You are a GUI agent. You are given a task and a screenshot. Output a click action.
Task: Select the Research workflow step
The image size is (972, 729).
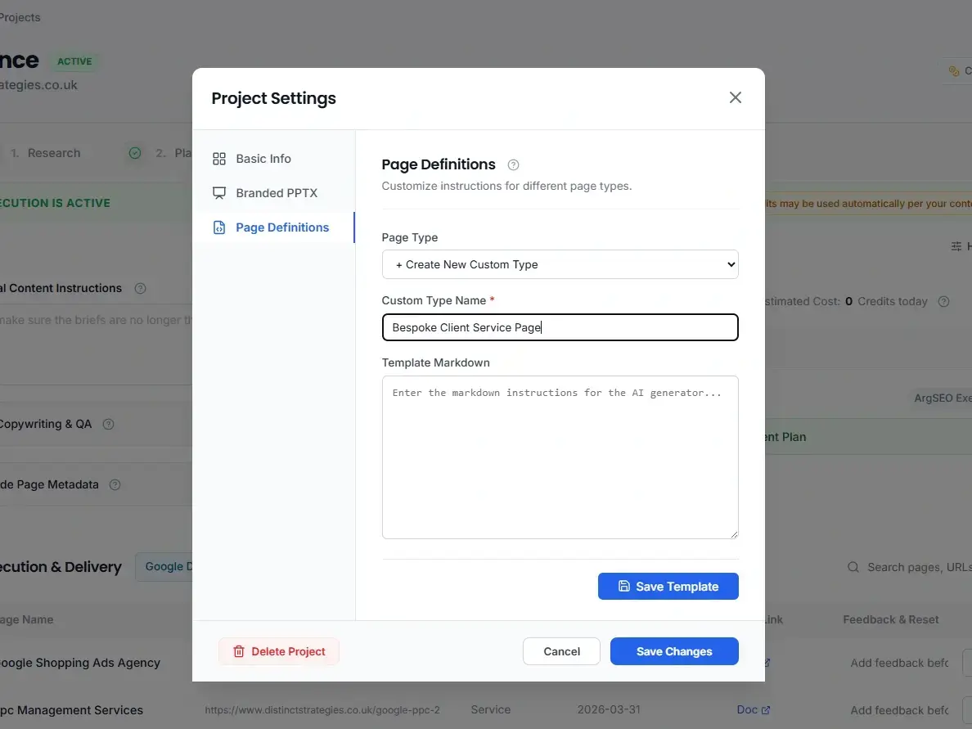[54, 153]
